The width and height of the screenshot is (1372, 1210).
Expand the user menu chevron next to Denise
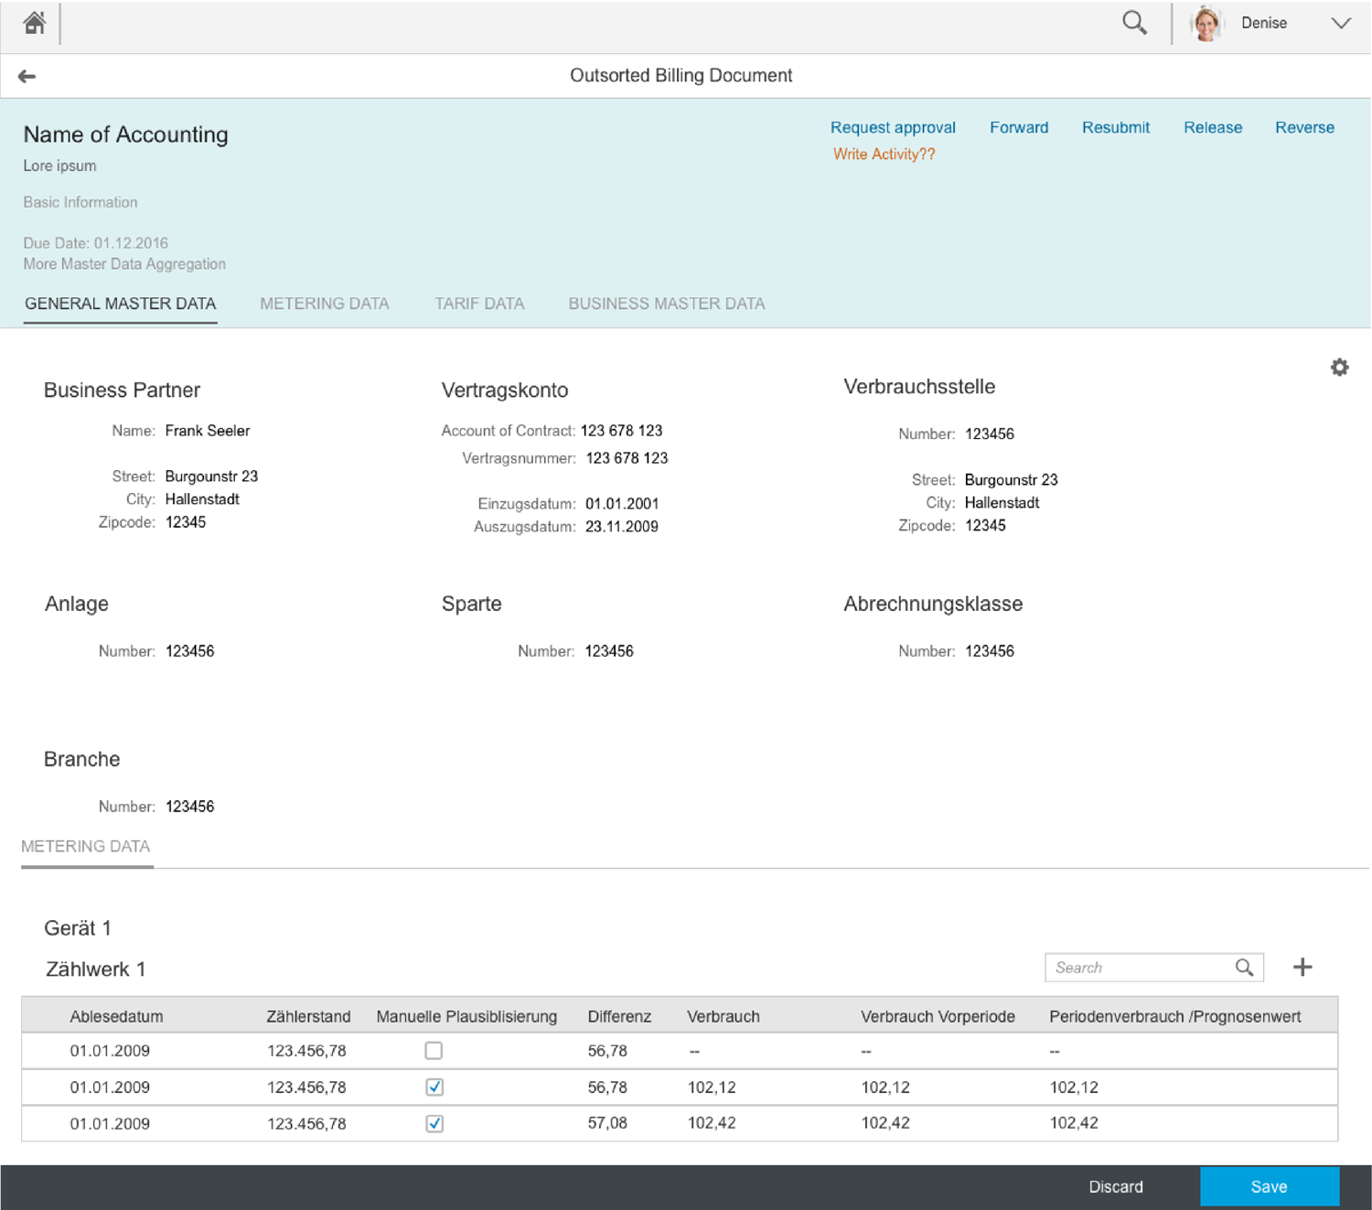[1340, 24]
